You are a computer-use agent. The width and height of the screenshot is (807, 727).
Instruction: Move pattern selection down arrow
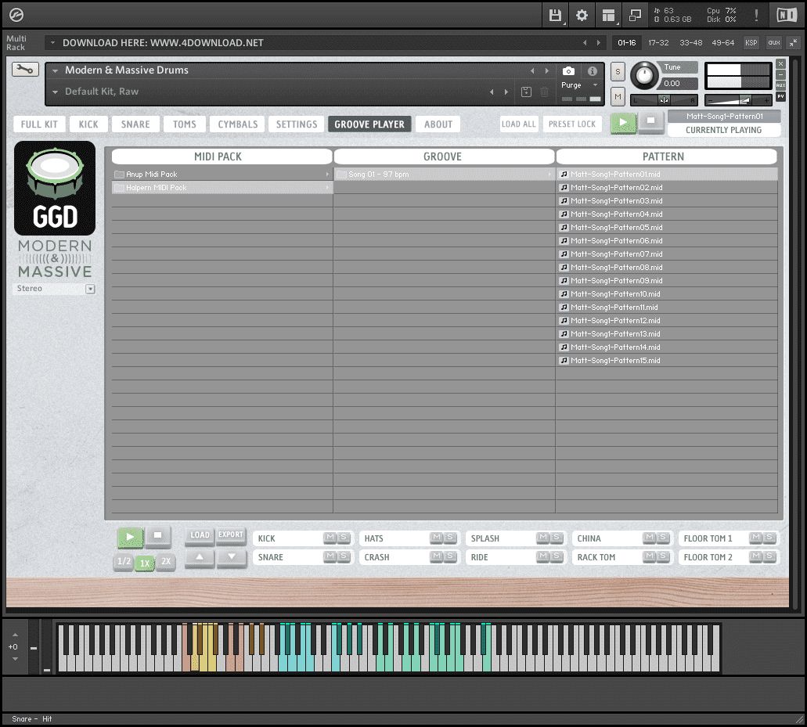click(232, 557)
